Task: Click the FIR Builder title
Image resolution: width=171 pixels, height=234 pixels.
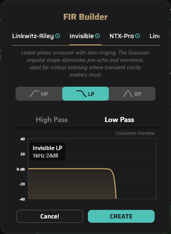Action: 85,17
